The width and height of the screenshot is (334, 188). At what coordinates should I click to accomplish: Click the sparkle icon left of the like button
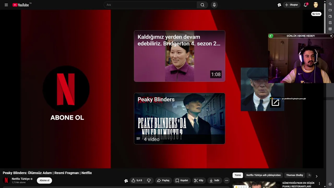[x=126, y=181]
